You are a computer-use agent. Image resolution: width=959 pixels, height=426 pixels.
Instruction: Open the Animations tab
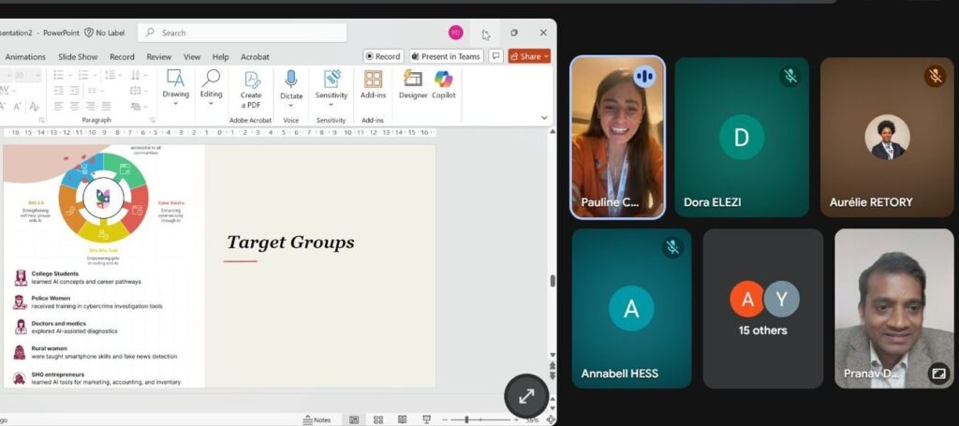click(x=25, y=57)
